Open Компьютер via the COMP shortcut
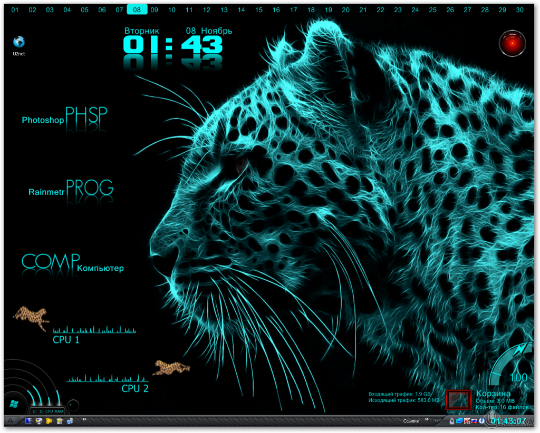 [51, 261]
